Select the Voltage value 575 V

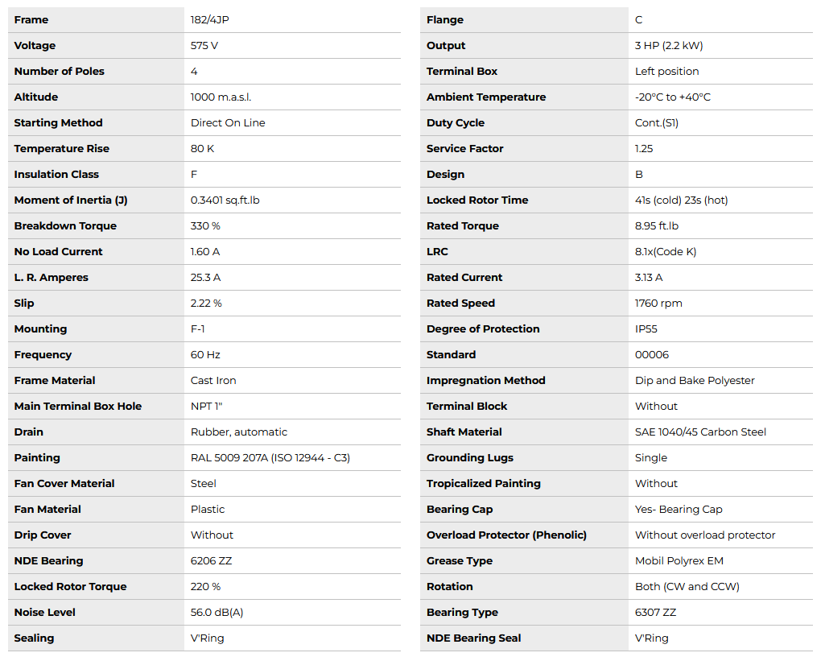pos(204,45)
